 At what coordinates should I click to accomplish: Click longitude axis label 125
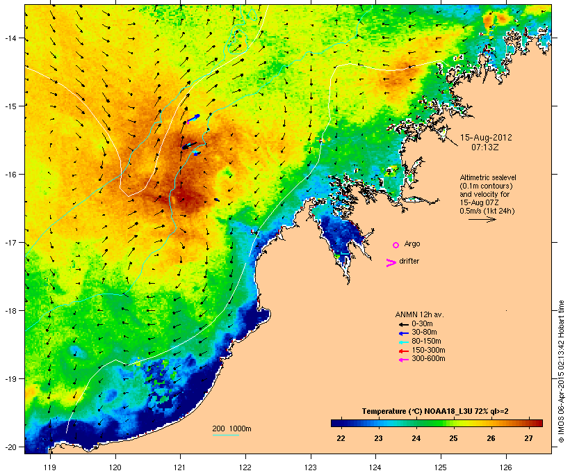pos(441,467)
